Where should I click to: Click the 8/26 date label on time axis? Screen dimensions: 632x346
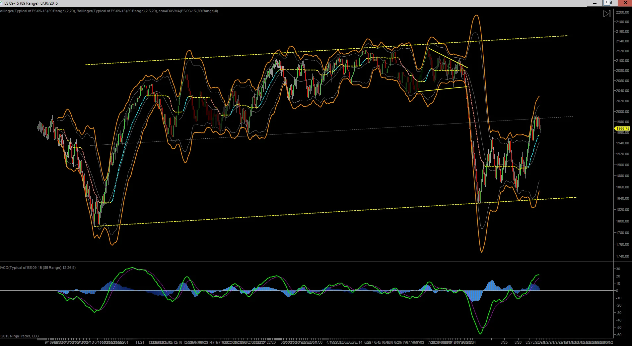[x=518, y=342]
